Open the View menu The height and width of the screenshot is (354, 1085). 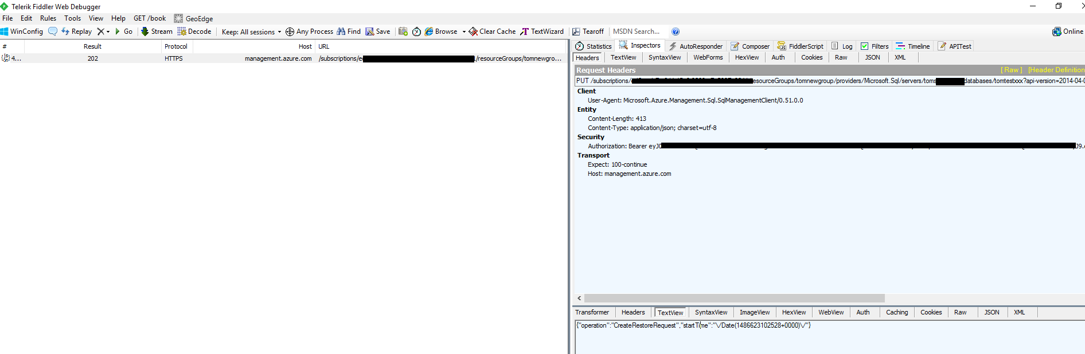click(96, 18)
